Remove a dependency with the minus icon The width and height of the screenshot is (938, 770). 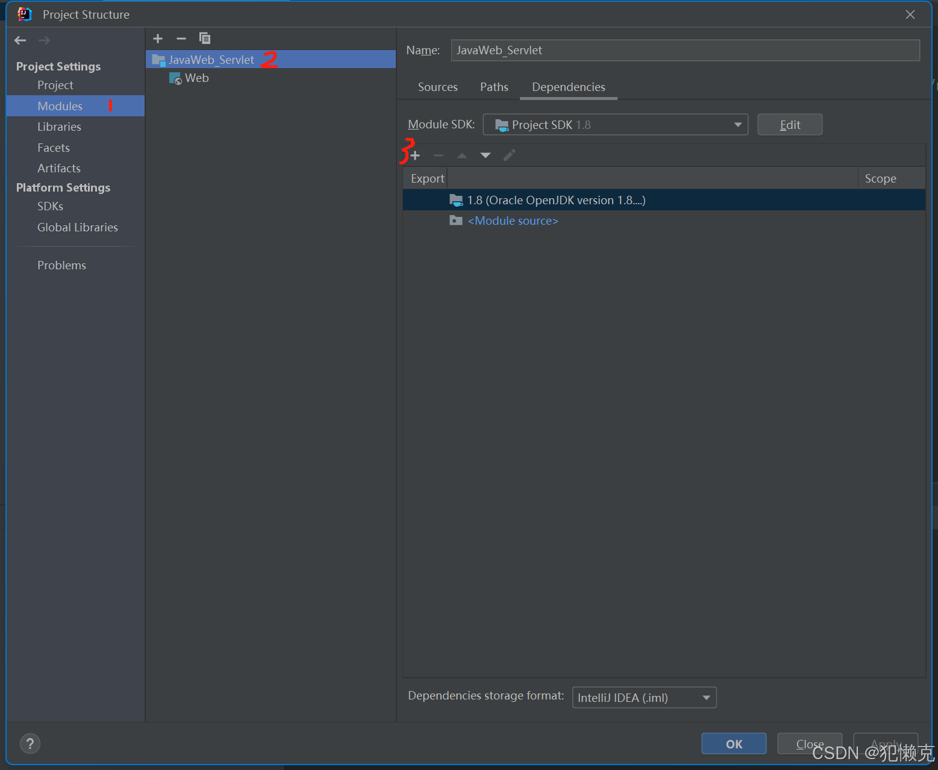click(438, 155)
